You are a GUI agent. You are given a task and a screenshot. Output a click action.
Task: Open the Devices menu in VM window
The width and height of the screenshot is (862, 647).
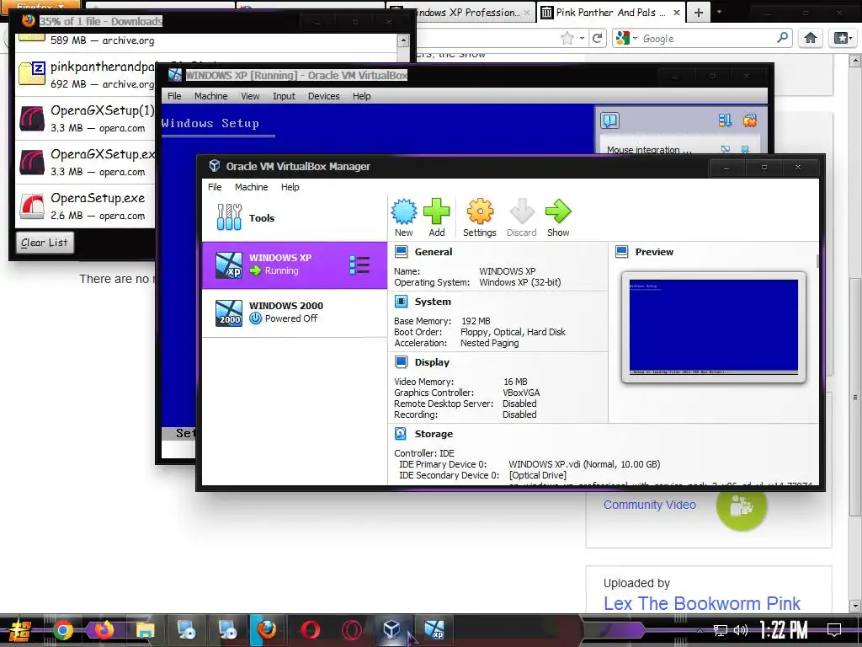(323, 96)
